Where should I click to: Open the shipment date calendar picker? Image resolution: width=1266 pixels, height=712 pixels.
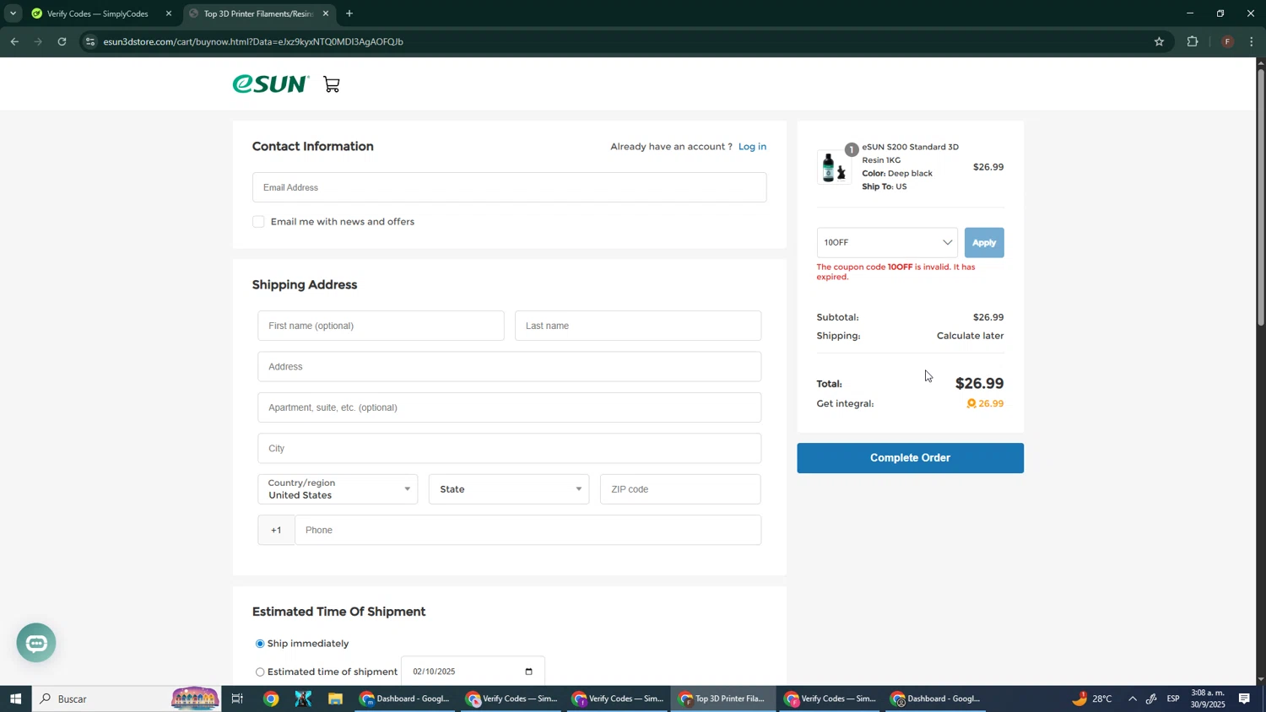[529, 672]
